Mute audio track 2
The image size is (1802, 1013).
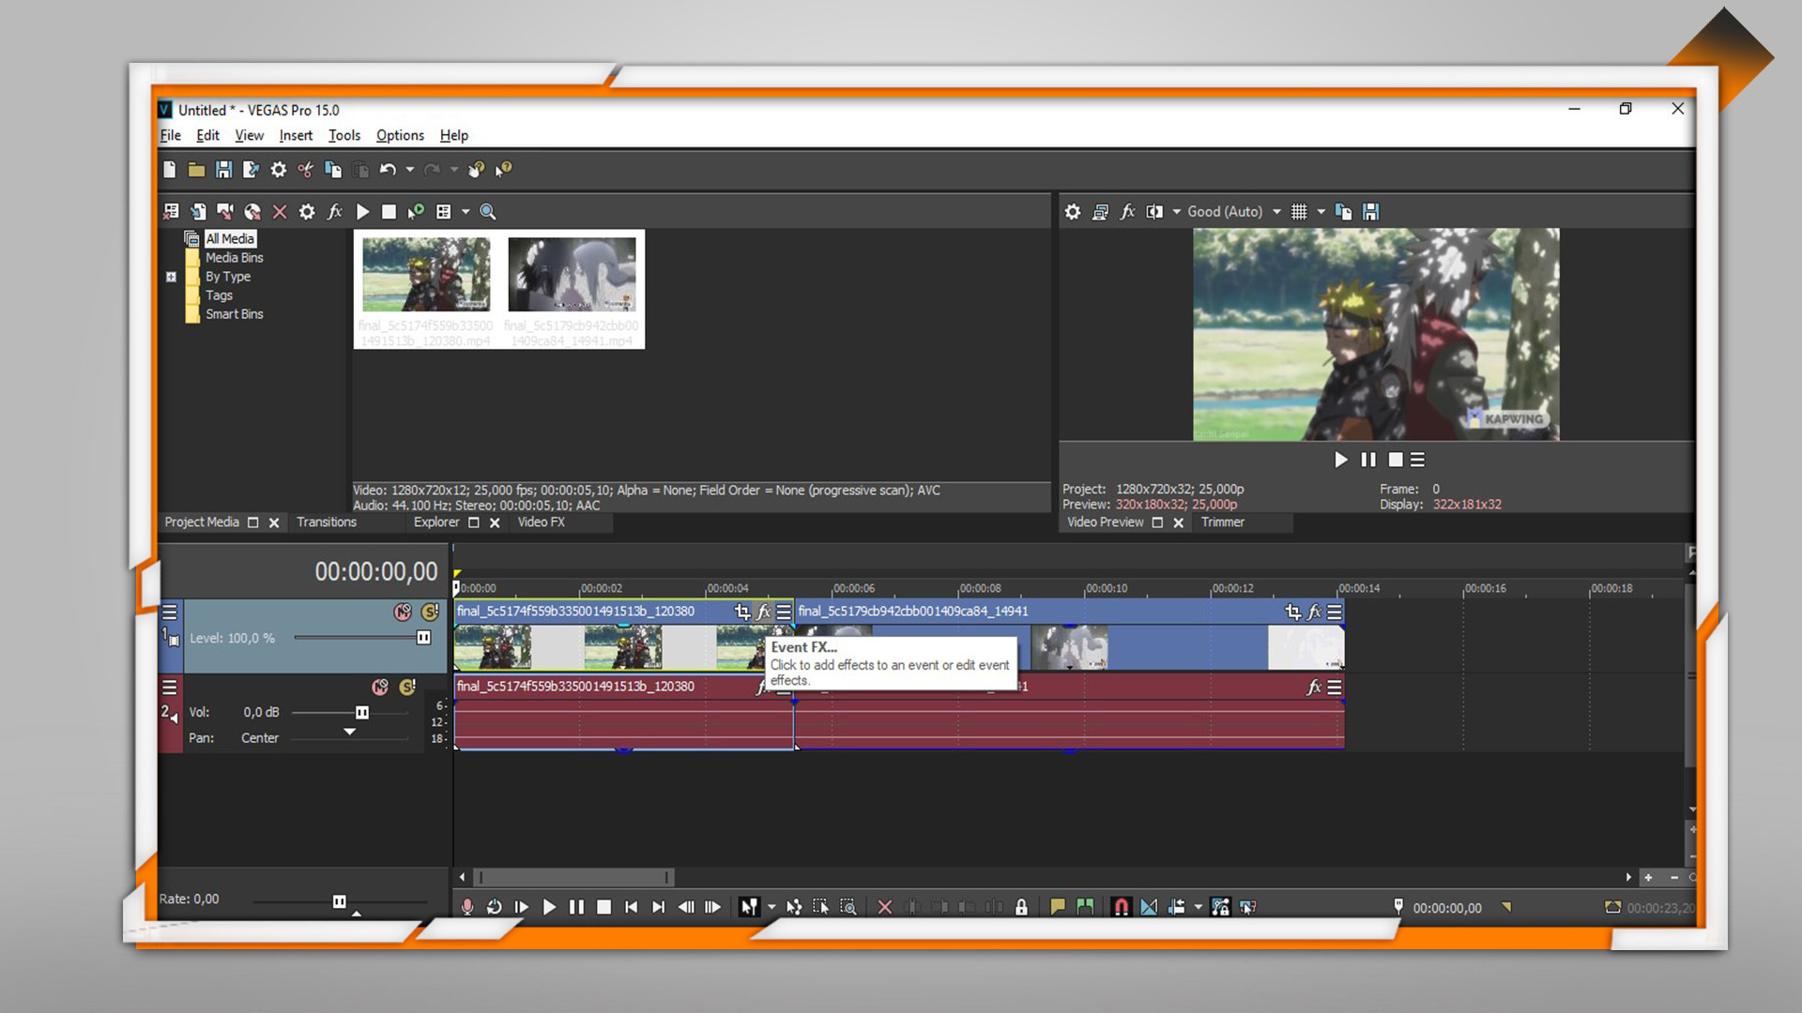(x=379, y=687)
